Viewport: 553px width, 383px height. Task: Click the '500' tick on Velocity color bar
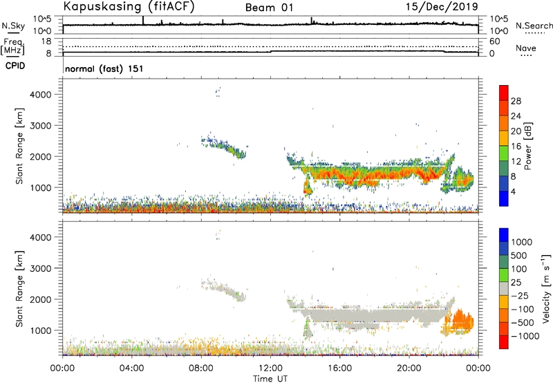click(x=518, y=256)
